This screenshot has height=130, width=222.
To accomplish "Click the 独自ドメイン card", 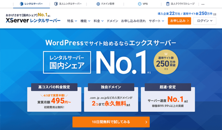I will pyautogui.click(x=111, y=97).
